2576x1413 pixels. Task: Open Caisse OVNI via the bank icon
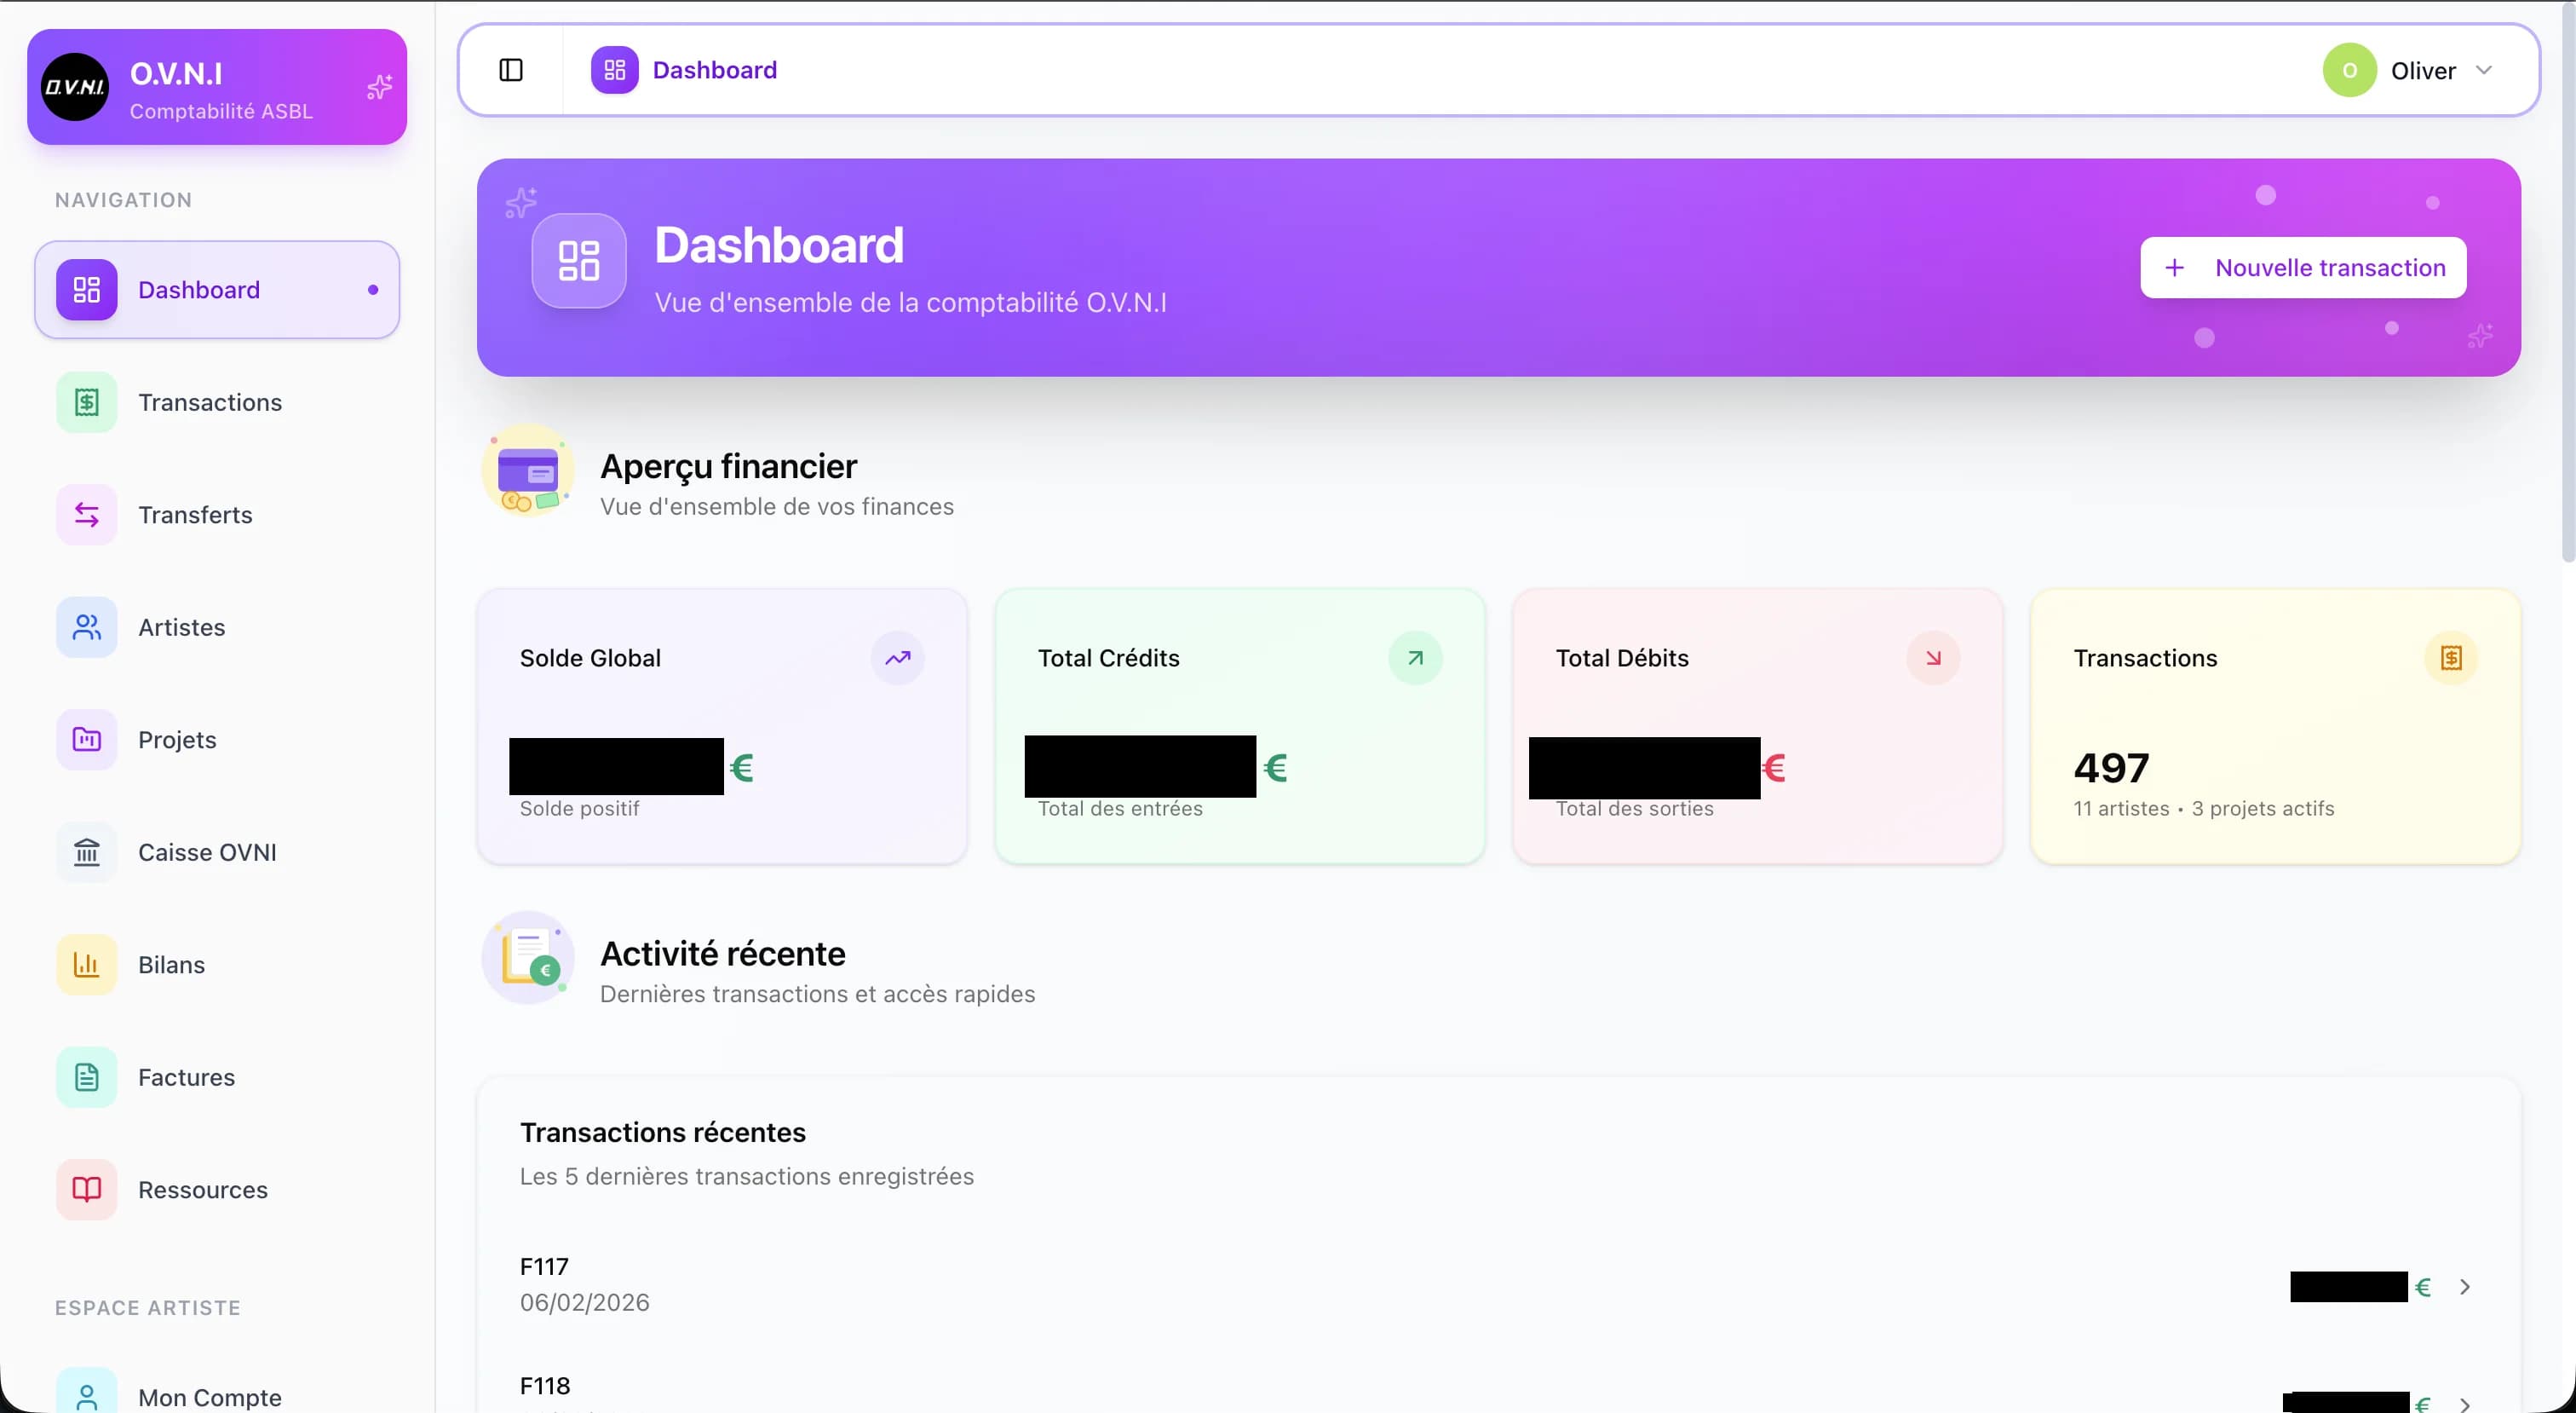[x=86, y=852]
